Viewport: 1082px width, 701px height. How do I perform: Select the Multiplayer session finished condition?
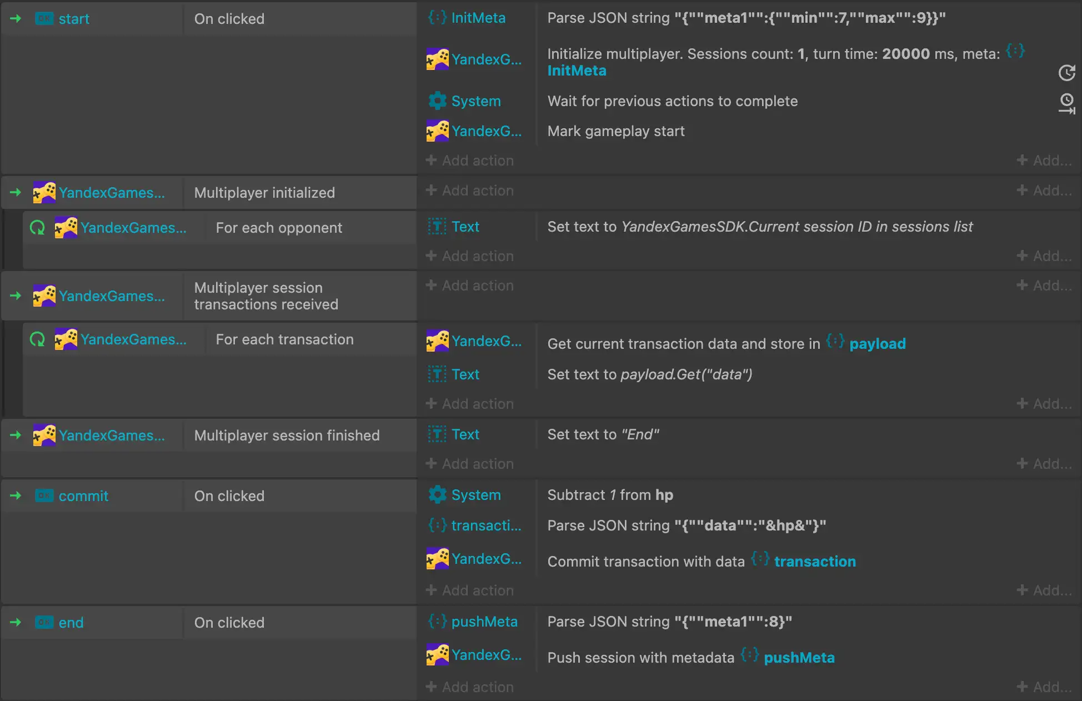tap(287, 435)
